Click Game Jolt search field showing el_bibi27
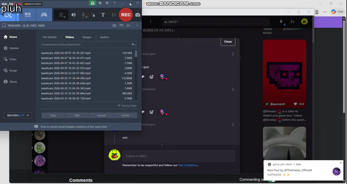The width and height of the screenshot is (347, 184). pos(216,22)
